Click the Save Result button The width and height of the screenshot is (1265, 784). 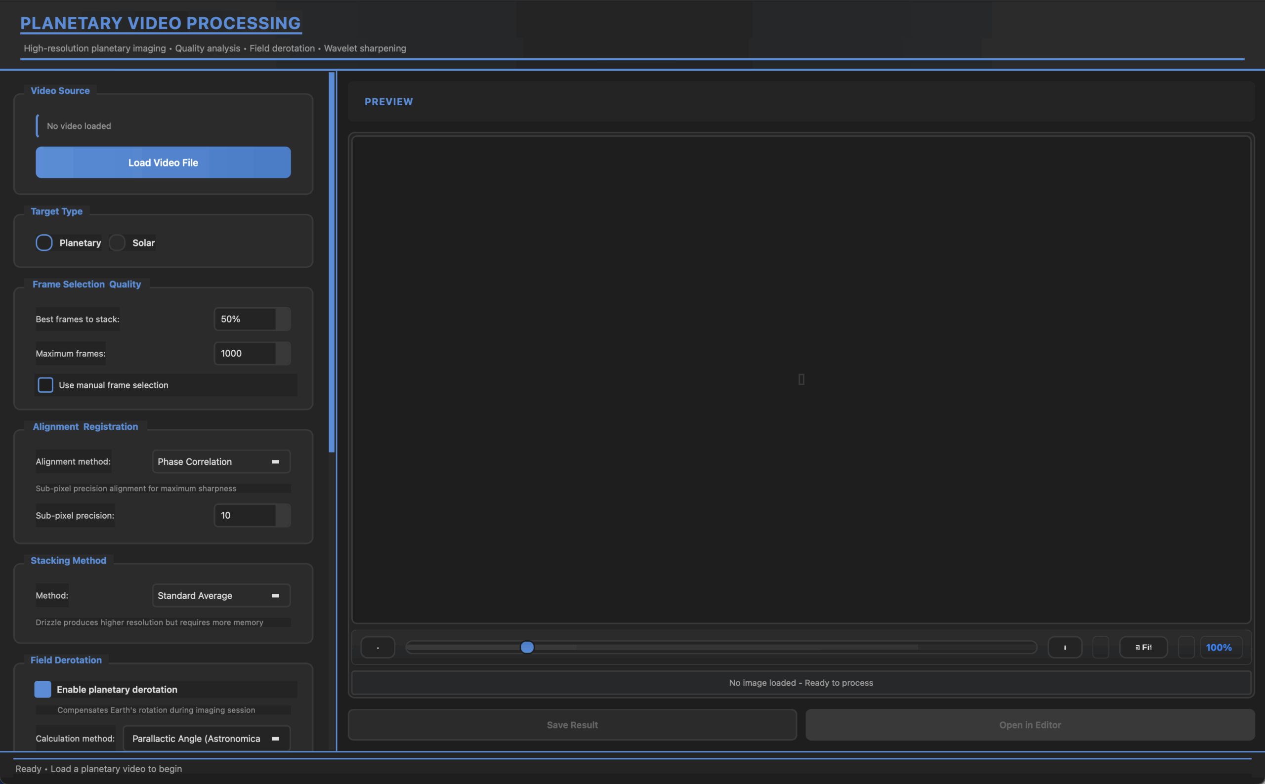[572, 724]
